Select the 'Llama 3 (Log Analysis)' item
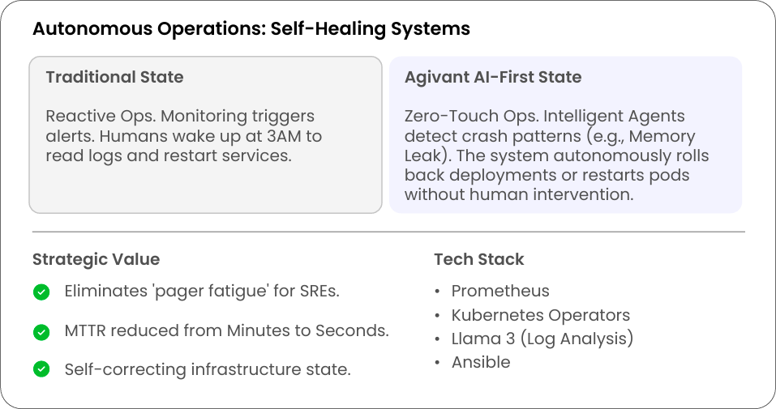 tap(542, 339)
